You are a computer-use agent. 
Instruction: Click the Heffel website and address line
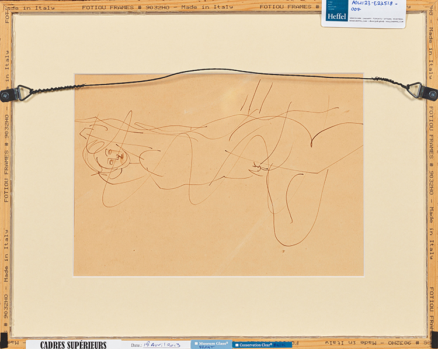pos(376,20)
